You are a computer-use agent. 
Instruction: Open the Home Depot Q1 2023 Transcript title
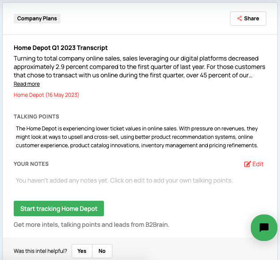pos(61,48)
